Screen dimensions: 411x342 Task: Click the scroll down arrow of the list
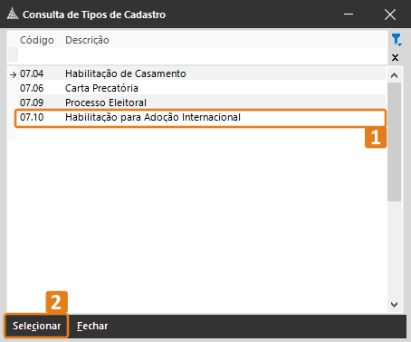click(x=394, y=305)
